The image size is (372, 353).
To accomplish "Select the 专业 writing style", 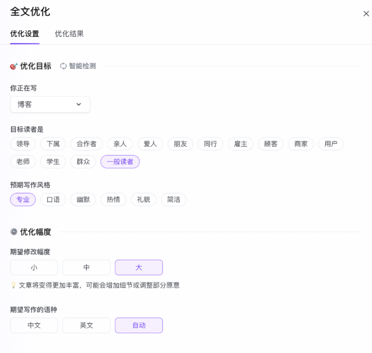I will coord(23,200).
